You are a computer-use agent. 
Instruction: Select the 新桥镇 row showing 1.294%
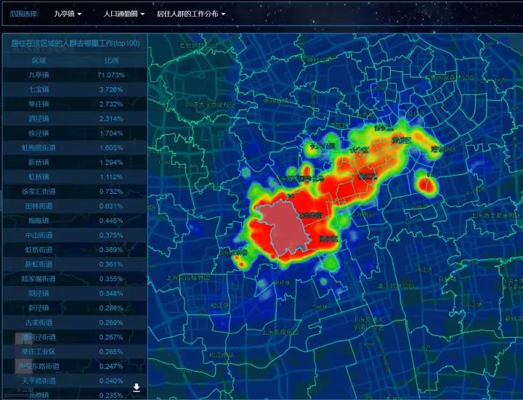75,163
